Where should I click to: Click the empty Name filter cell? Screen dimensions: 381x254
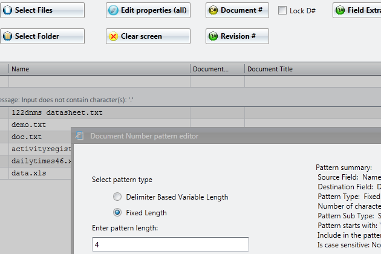(99, 82)
